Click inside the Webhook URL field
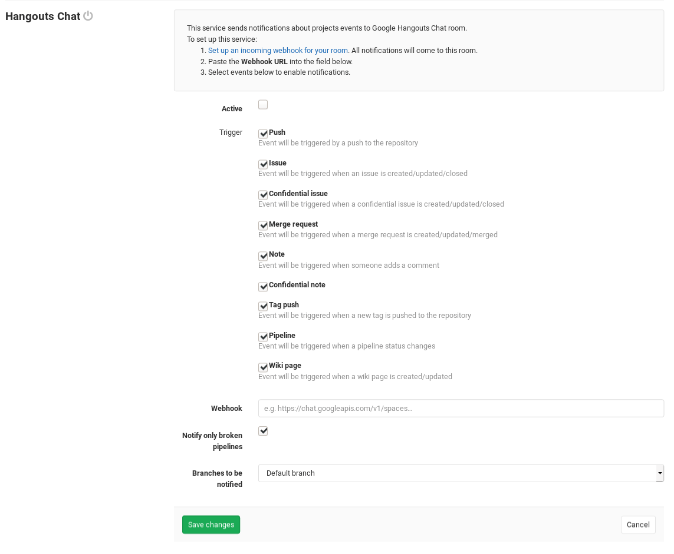This screenshot has height=554, width=674. pyautogui.click(x=461, y=408)
